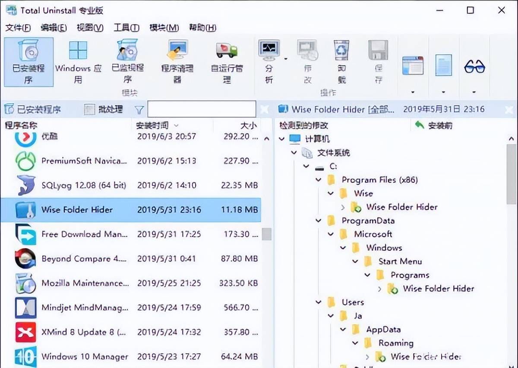Open the 已安装程序 installed programs module

tap(28, 62)
